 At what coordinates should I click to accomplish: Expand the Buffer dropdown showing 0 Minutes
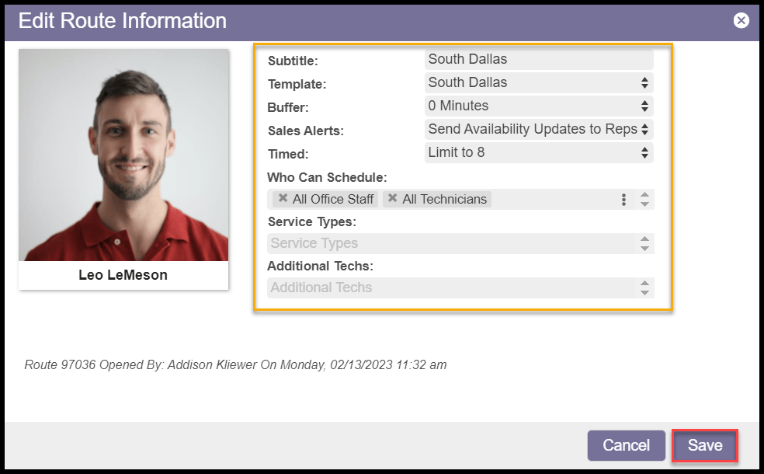[539, 106]
